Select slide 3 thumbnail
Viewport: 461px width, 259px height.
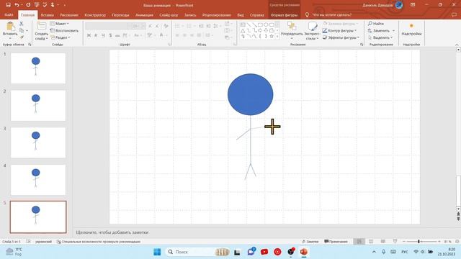tap(38, 142)
